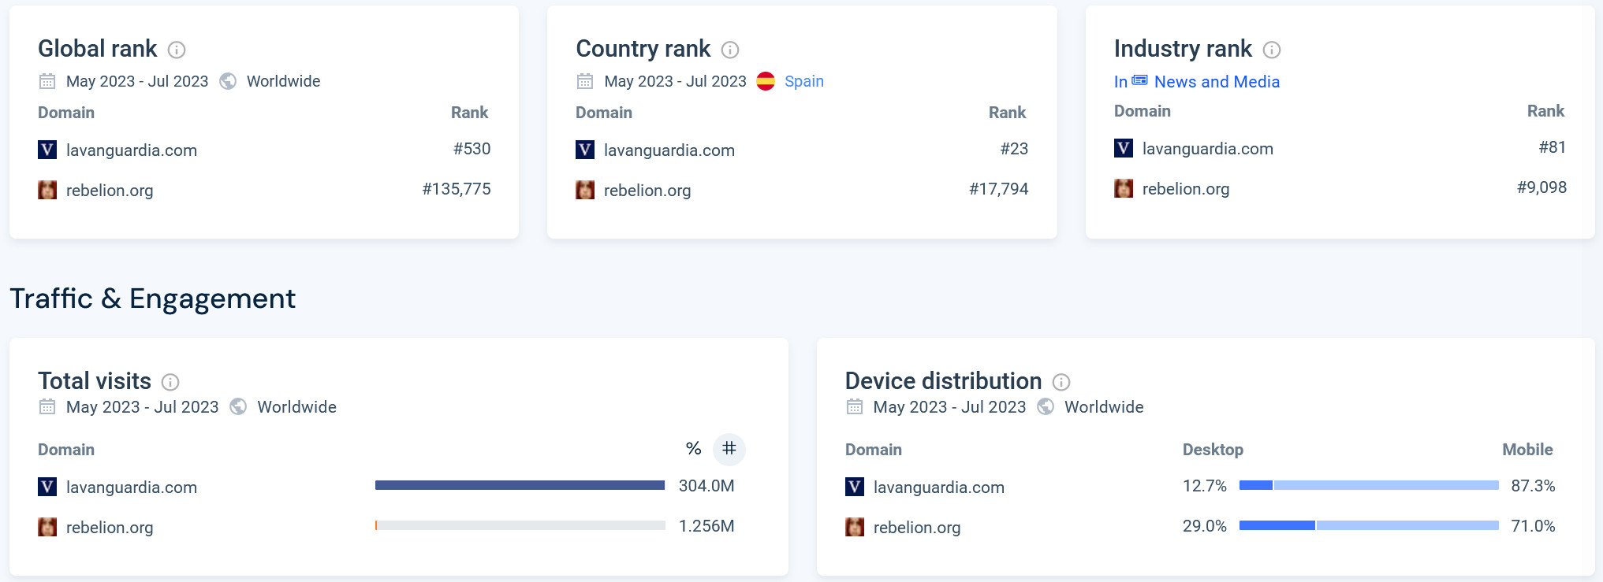1603x582 pixels.
Task: Open the News and Media industry link
Action: point(1216,82)
